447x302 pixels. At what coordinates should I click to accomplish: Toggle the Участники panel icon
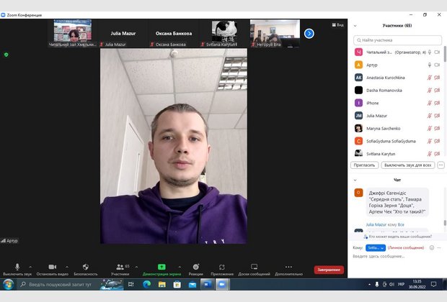tap(120, 270)
